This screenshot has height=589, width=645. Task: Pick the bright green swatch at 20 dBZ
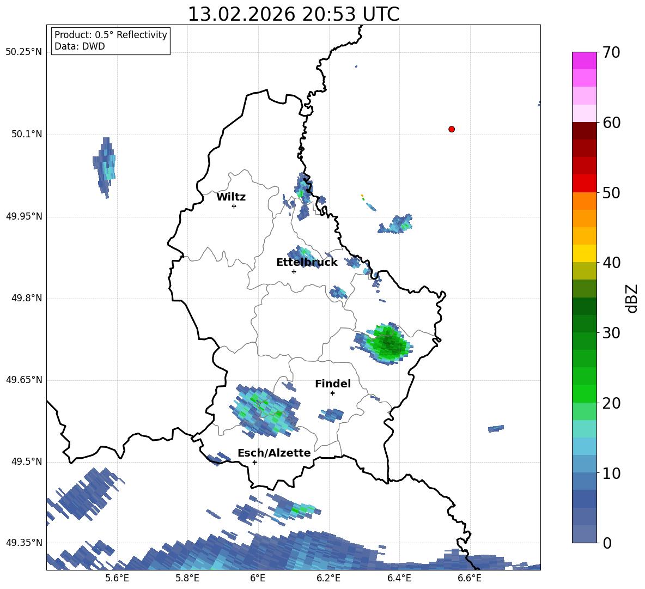click(584, 394)
